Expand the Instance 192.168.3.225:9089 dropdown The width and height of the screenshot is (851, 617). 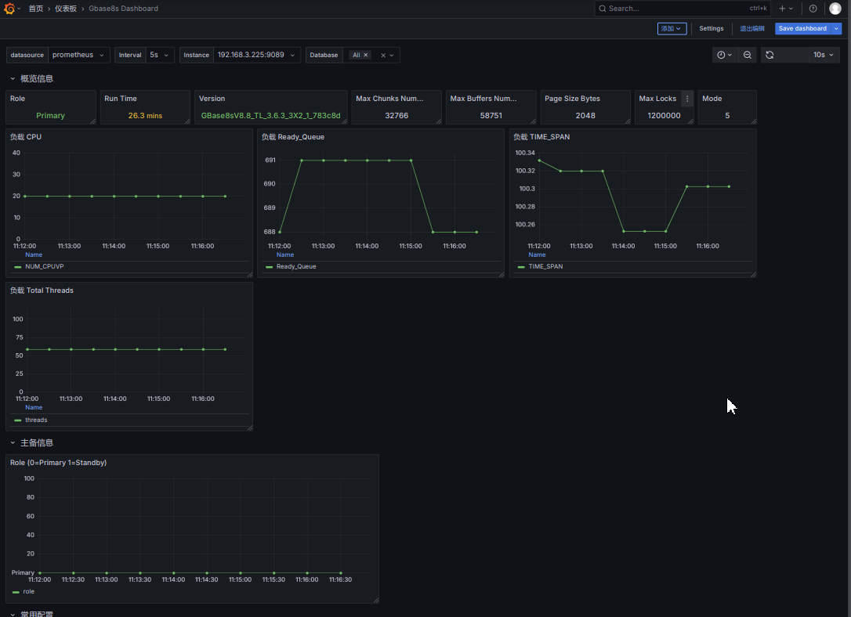pos(257,55)
